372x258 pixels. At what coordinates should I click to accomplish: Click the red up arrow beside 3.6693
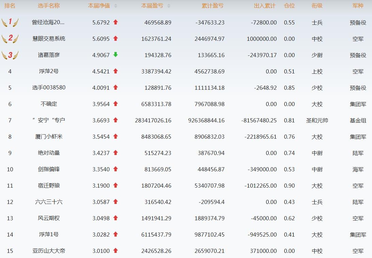pyautogui.click(x=115, y=120)
